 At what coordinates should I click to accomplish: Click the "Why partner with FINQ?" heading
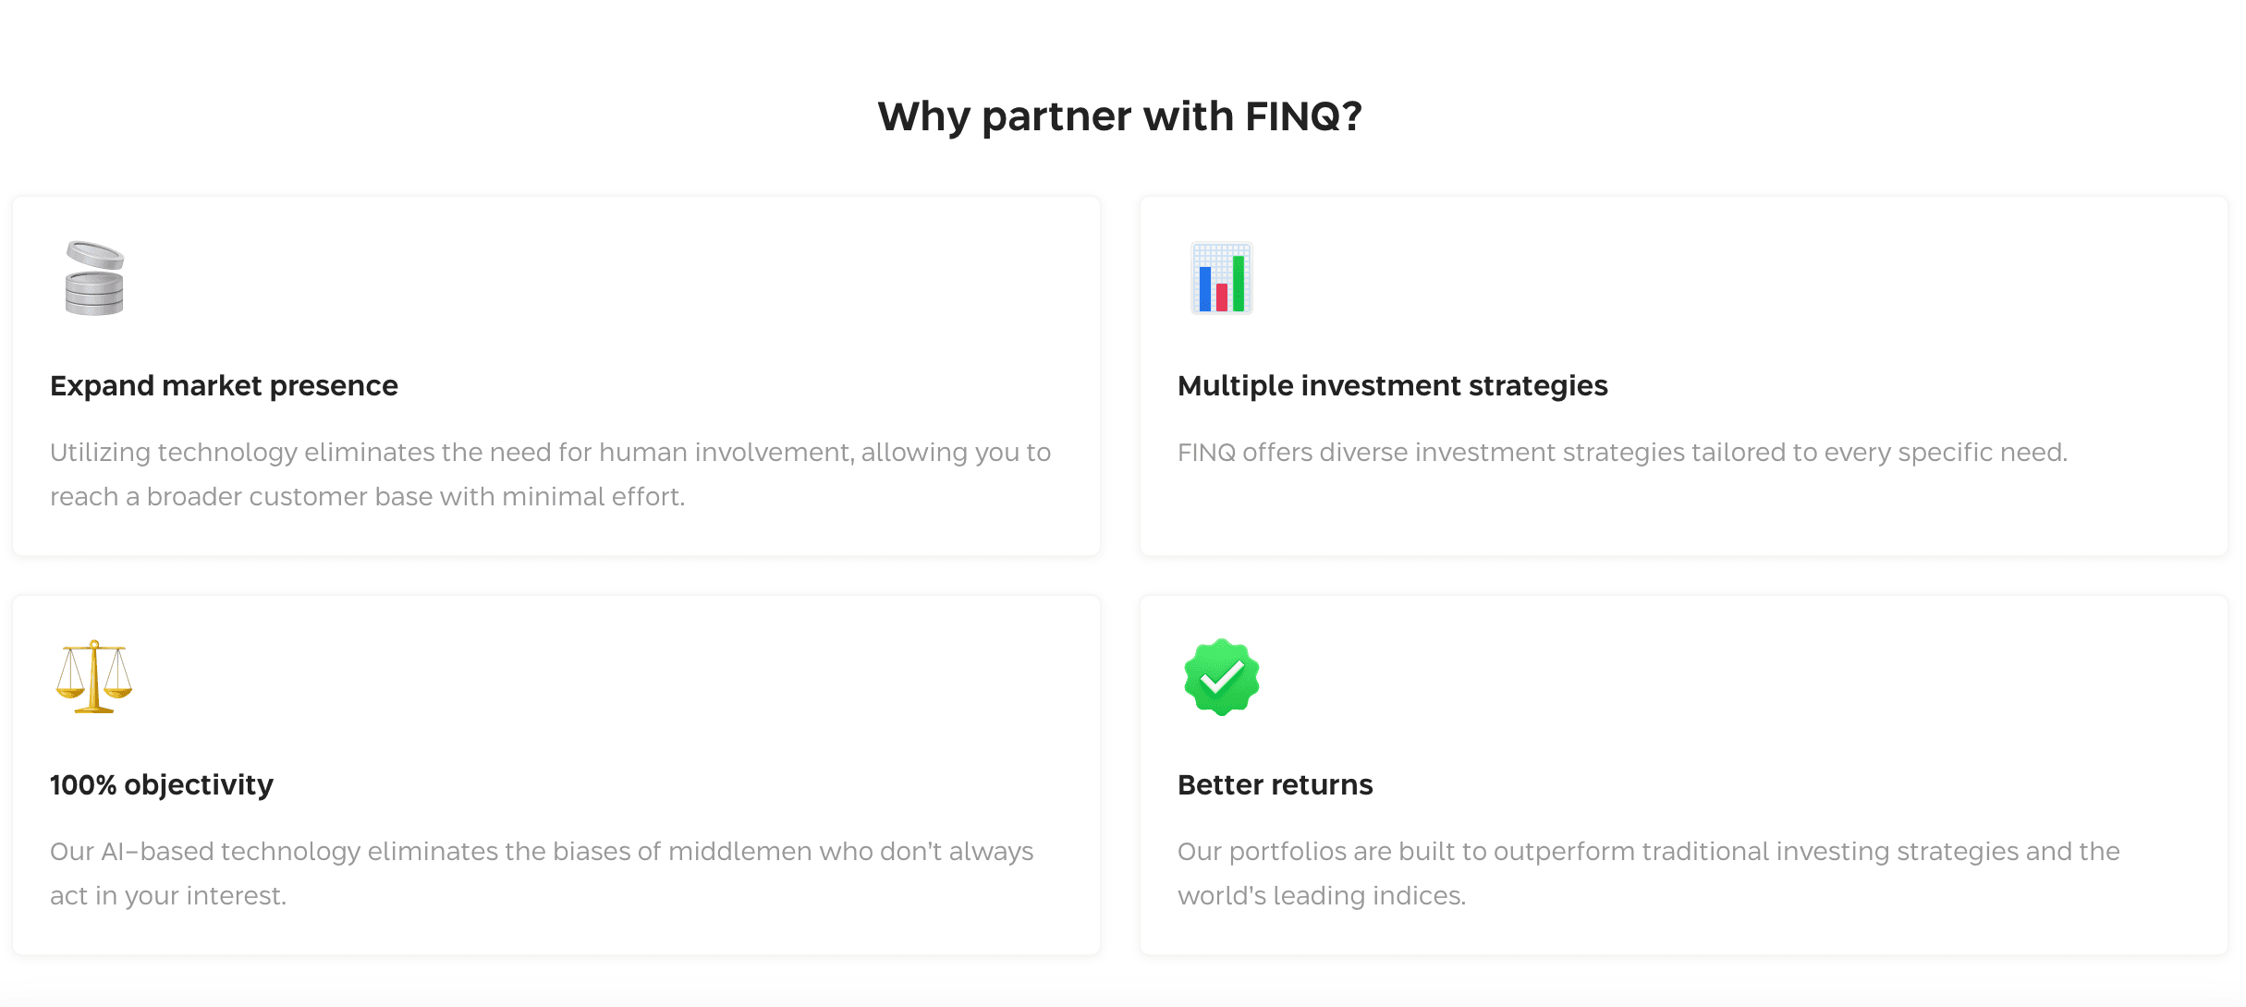(1119, 116)
